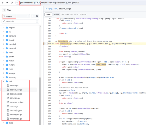Click the plus add file icon

coord(33,16)
